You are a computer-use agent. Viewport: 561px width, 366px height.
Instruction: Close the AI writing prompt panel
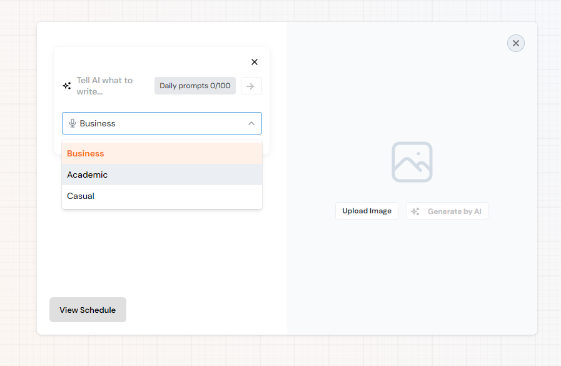(x=254, y=62)
